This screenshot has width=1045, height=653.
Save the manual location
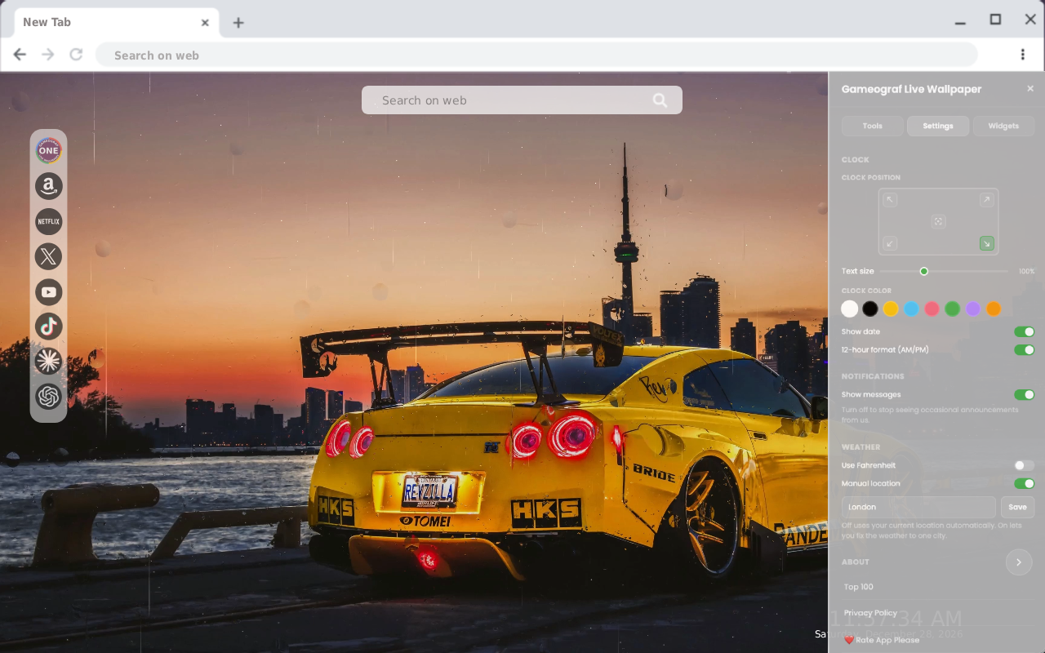1017,507
